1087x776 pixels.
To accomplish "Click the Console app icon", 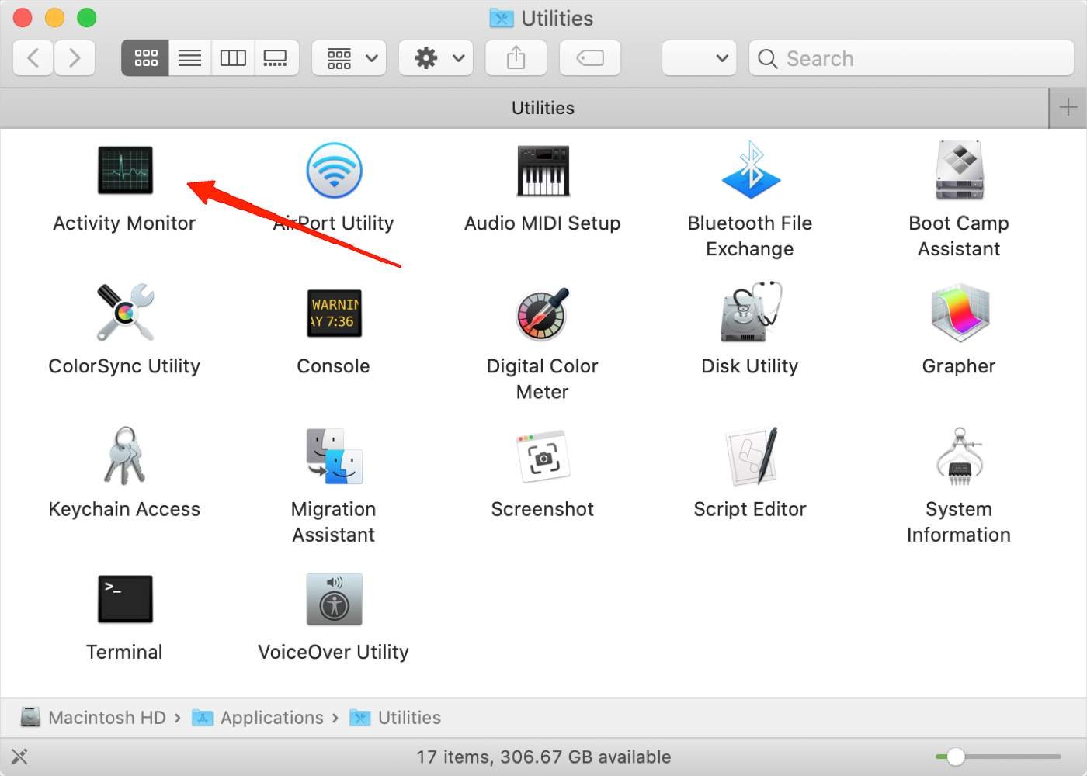I will click(x=334, y=314).
